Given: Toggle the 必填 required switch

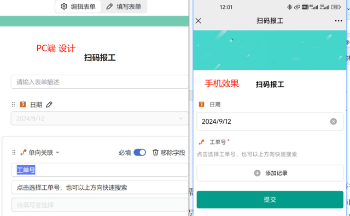Looking at the screenshot, I should tap(140, 153).
